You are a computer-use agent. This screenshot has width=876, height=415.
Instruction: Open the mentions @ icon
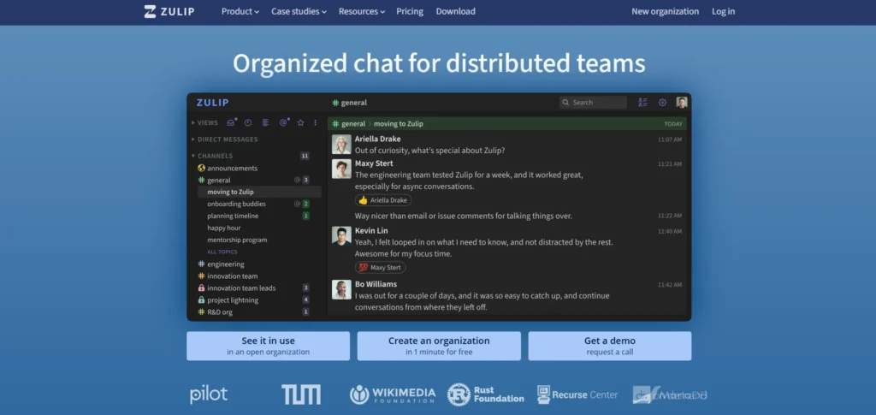click(x=283, y=123)
